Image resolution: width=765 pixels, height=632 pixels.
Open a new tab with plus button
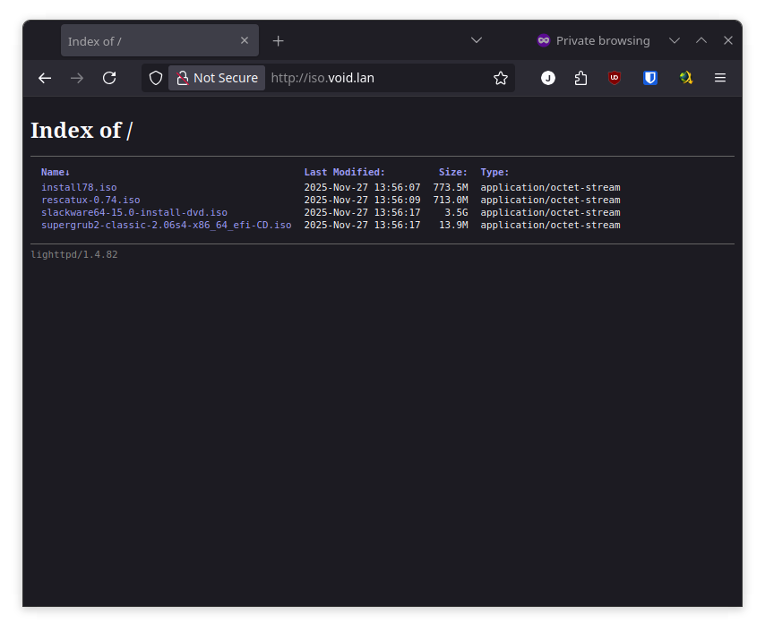[279, 41]
